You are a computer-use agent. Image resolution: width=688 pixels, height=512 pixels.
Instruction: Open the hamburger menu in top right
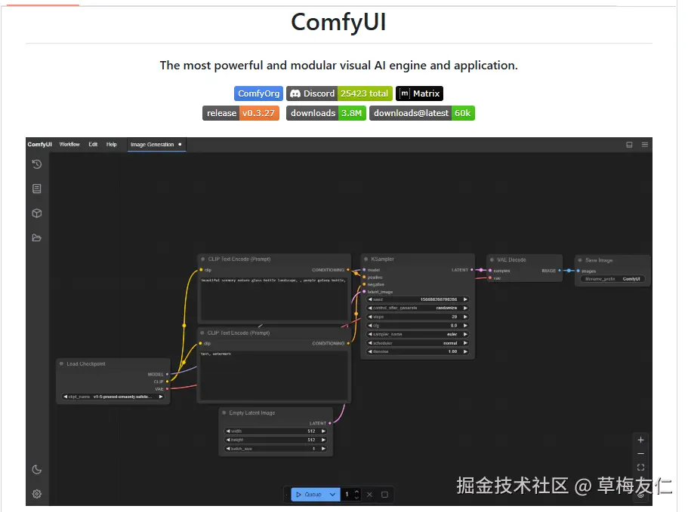click(644, 145)
